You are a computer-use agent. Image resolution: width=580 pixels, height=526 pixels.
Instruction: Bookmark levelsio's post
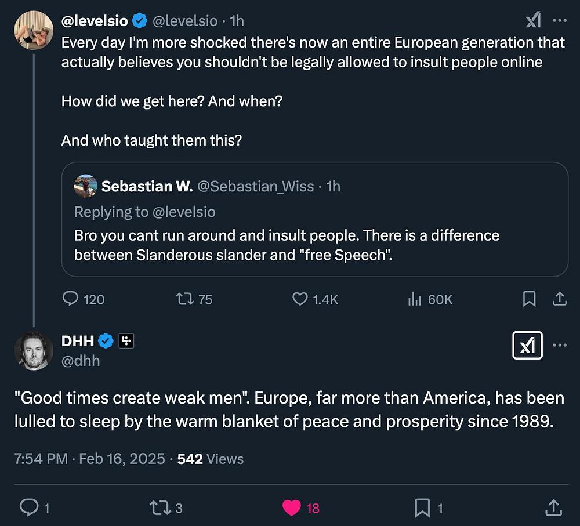pos(529,299)
